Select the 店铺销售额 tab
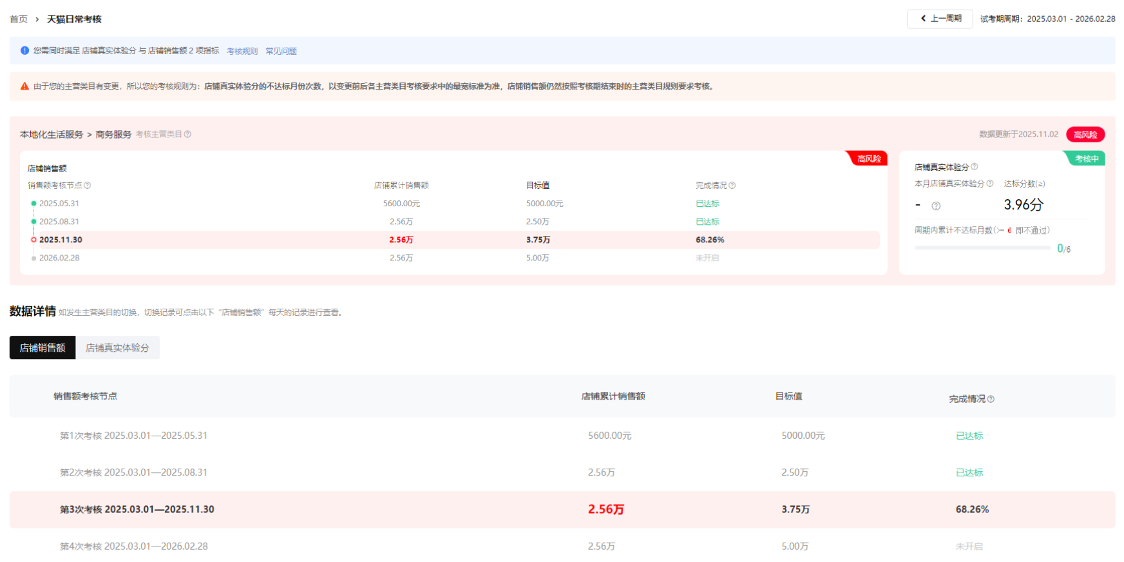1124x562 pixels. tap(43, 347)
